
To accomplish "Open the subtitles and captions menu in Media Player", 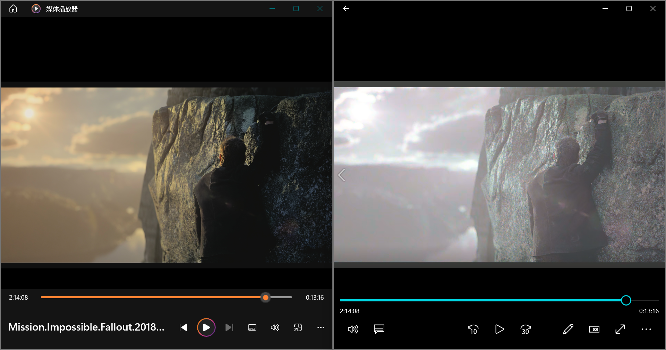I will pyautogui.click(x=252, y=327).
